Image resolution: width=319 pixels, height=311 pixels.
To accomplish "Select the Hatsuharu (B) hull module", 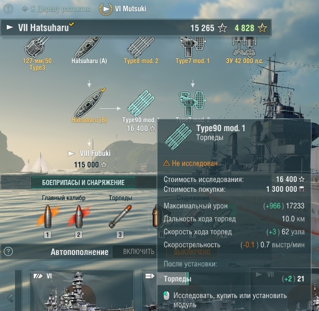I will [x=89, y=106].
